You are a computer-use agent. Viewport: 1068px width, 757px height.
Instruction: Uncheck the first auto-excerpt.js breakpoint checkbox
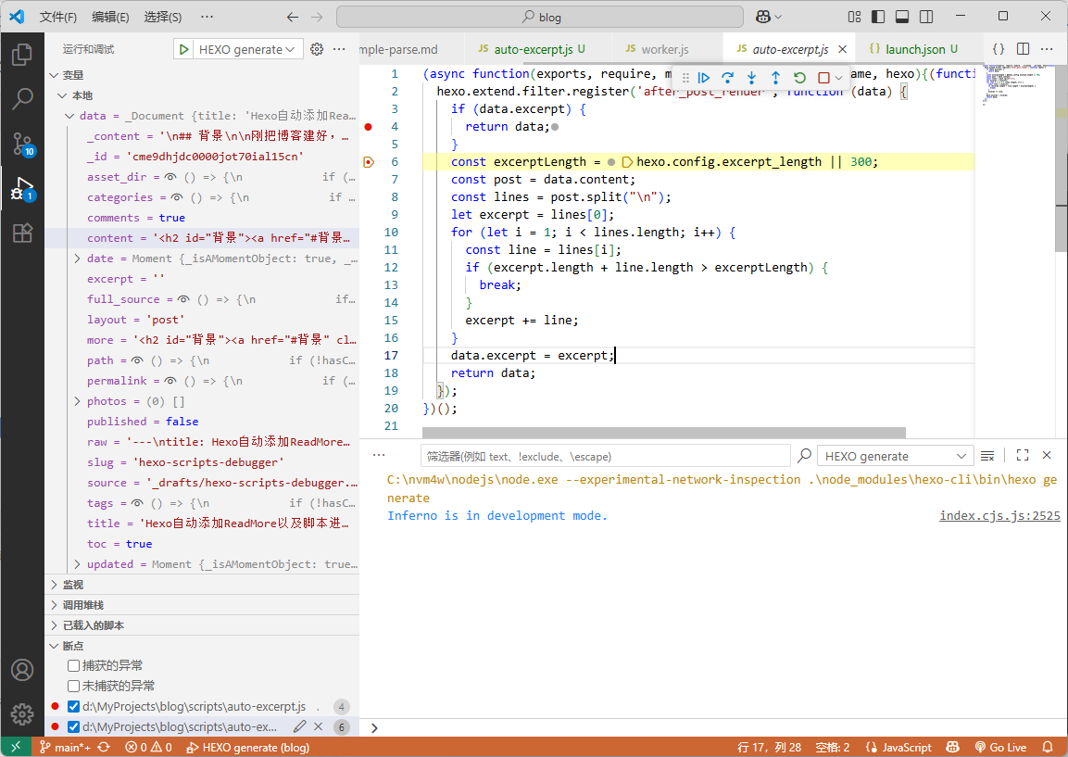tap(74, 707)
